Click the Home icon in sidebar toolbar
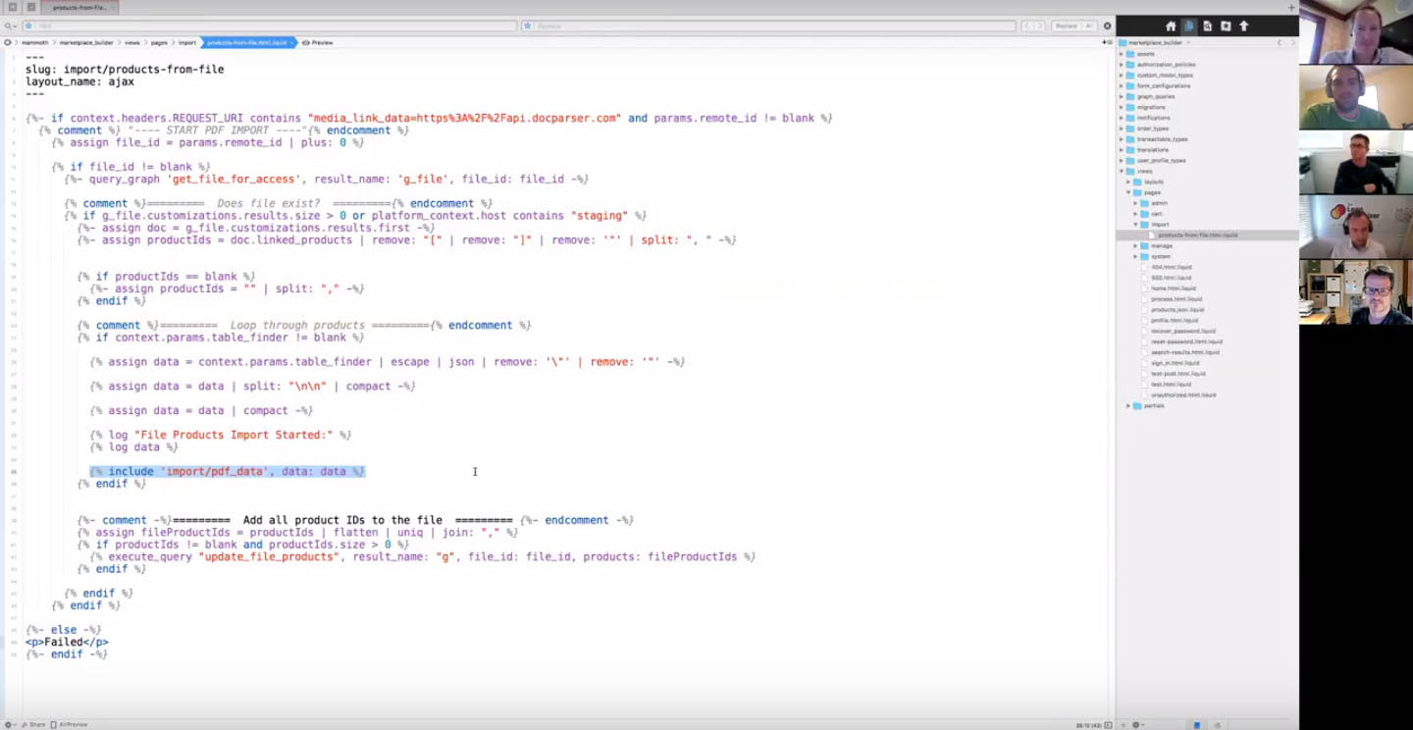Viewport: 1413px width, 730px height. (x=1171, y=26)
